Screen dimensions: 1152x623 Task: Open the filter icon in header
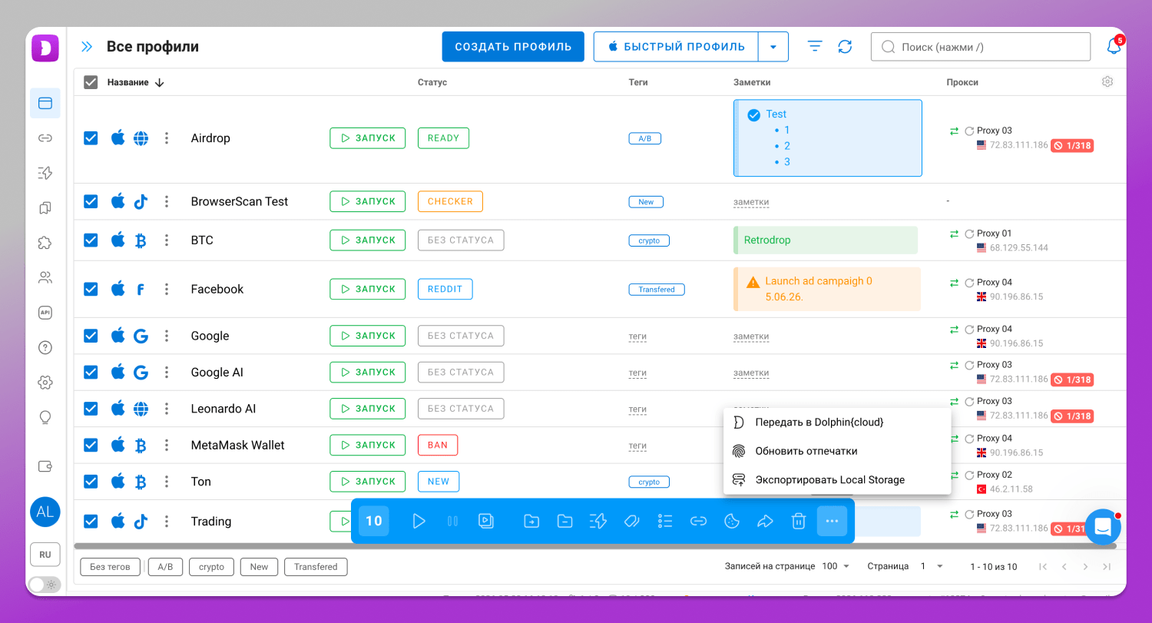(815, 47)
